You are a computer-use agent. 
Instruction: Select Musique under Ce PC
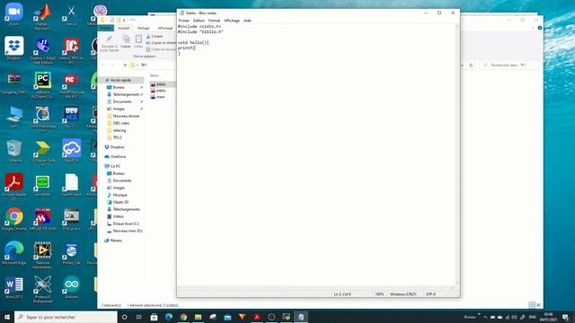pyautogui.click(x=119, y=195)
